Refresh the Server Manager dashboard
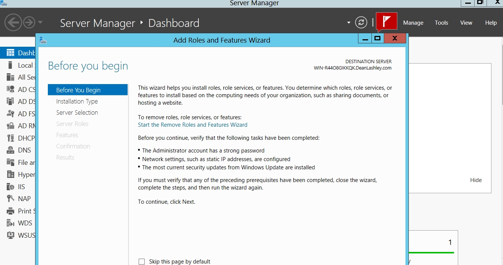Viewport: 503px width, 265px height. click(x=361, y=22)
